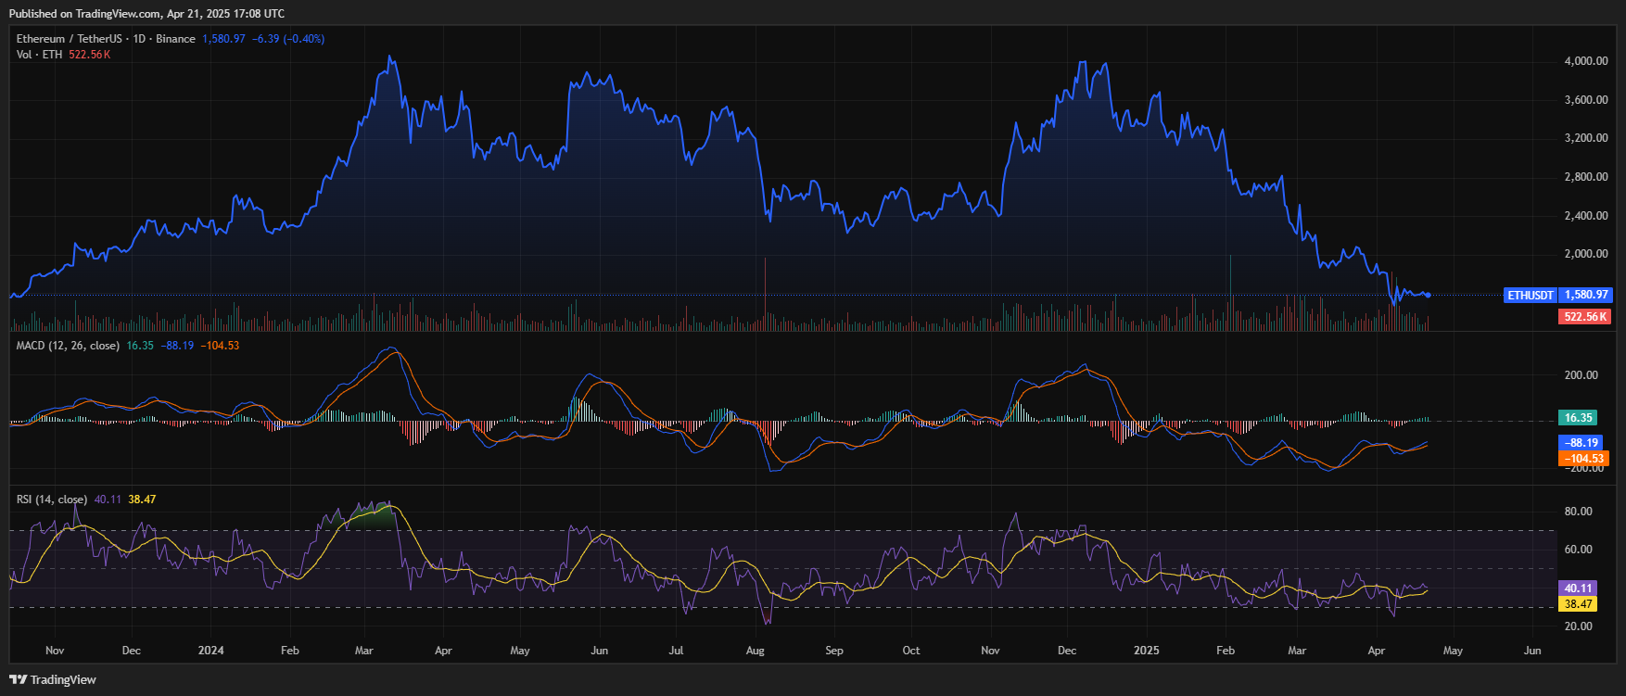Click the 1,580.97 price tag on the price axis
Image resolution: width=1626 pixels, height=696 pixels.
coord(1586,296)
